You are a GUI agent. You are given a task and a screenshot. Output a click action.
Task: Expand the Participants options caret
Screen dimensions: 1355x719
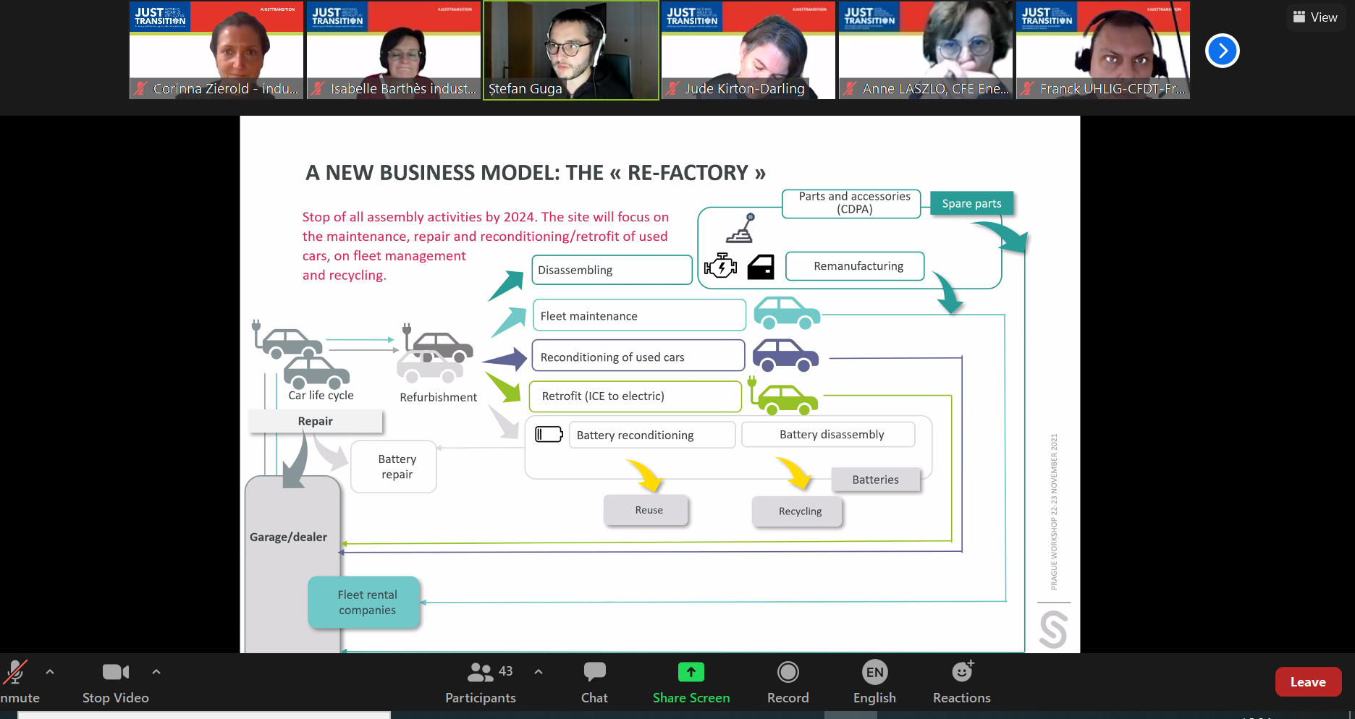[539, 672]
